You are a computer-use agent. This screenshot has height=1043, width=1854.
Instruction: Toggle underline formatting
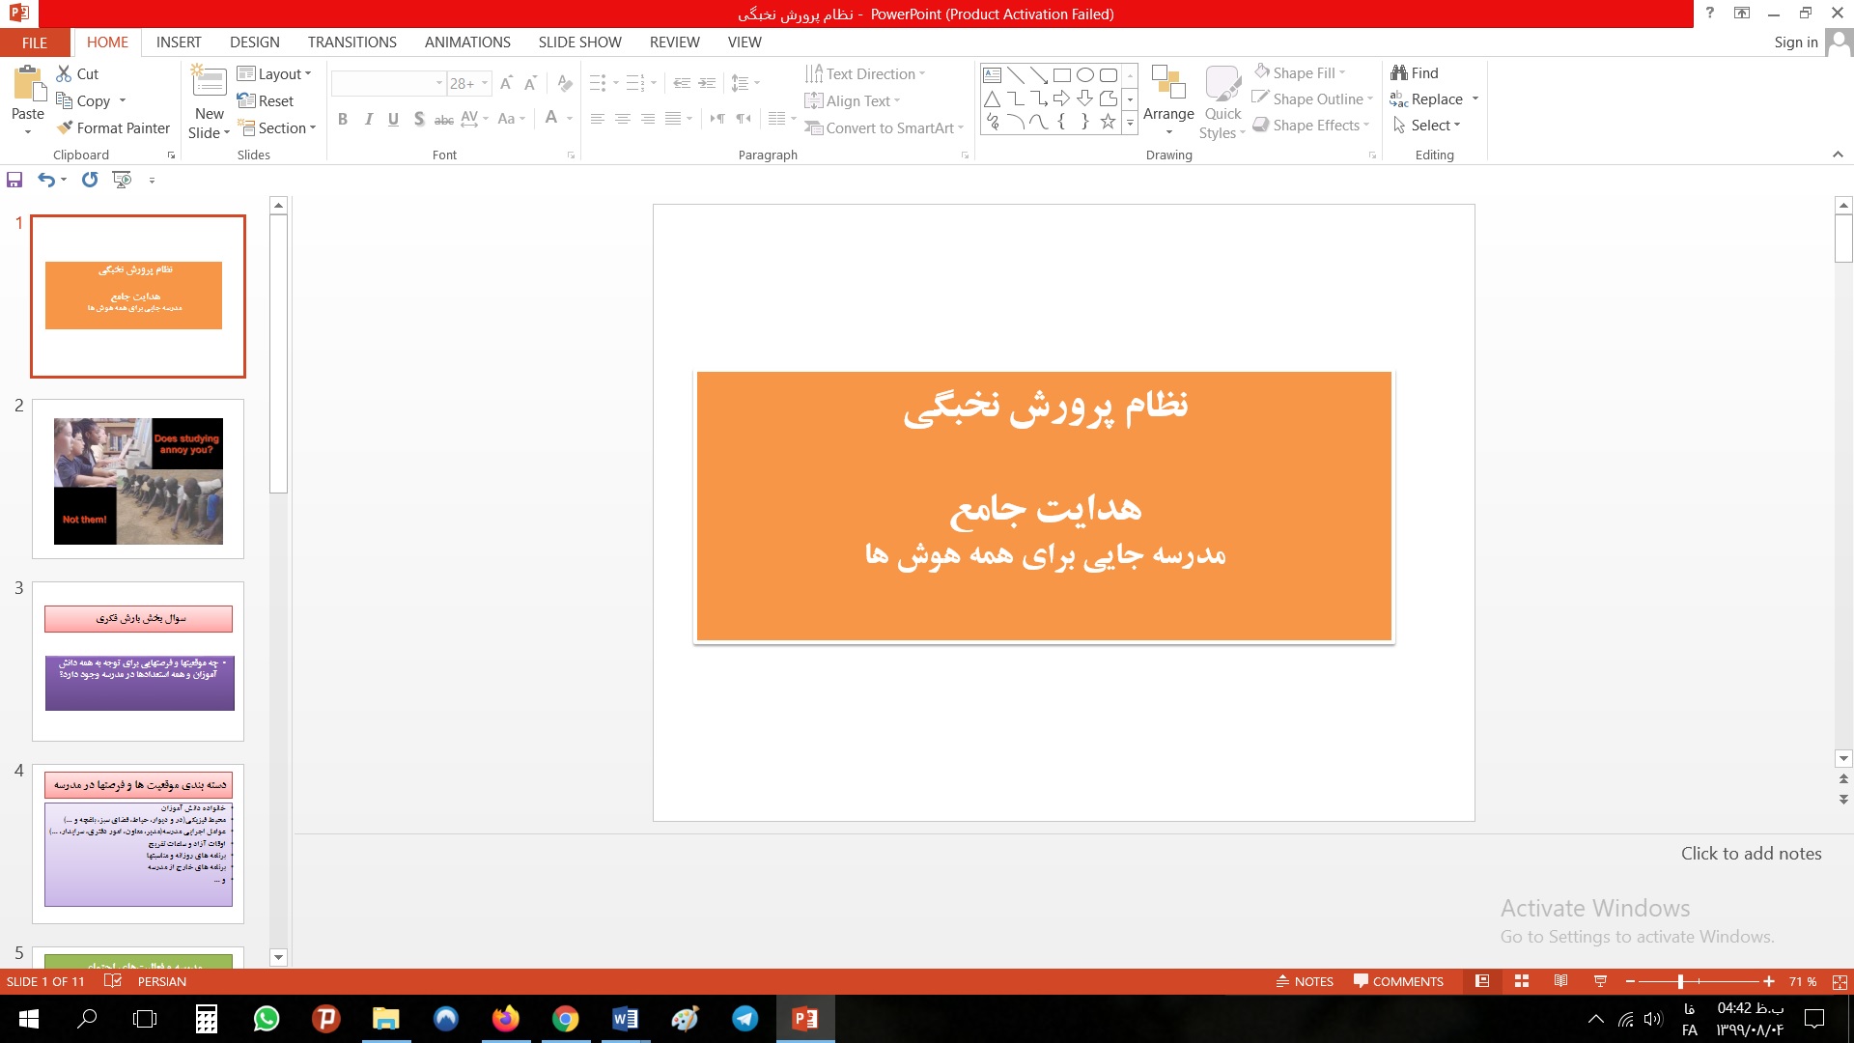pos(392,120)
